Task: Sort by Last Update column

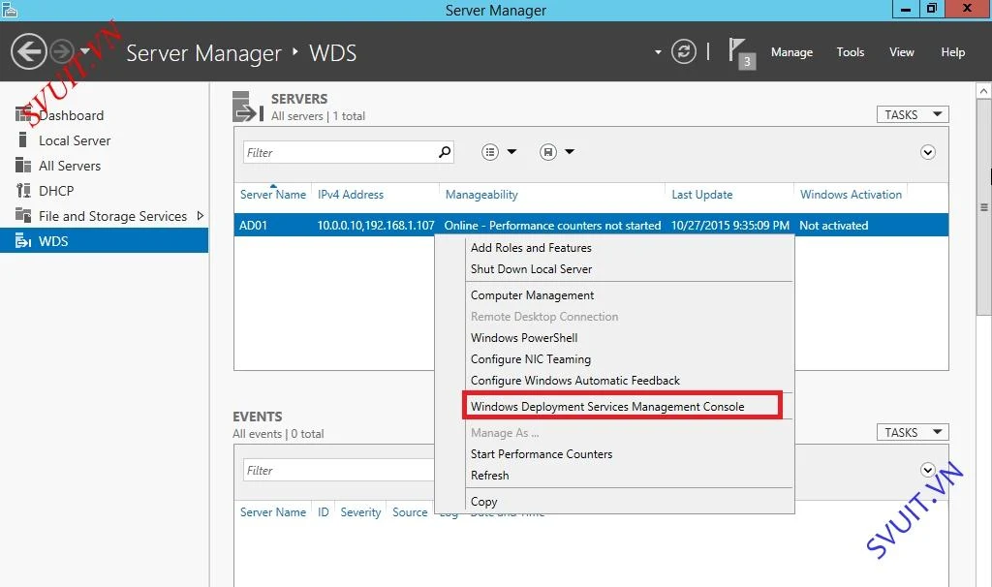Action: [x=701, y=194]
